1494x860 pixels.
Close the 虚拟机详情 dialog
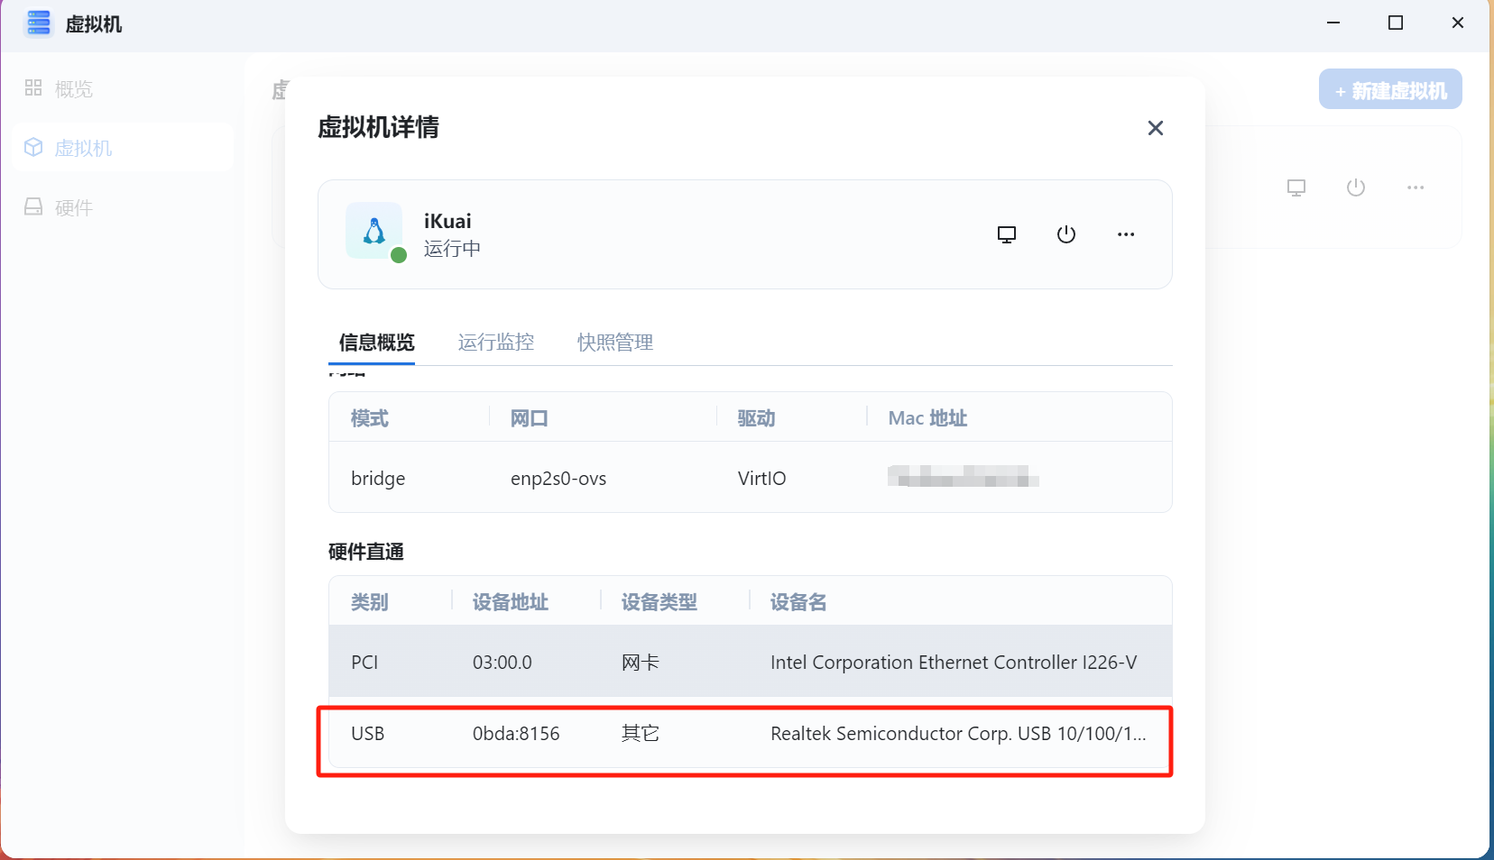coord(1155,128)
